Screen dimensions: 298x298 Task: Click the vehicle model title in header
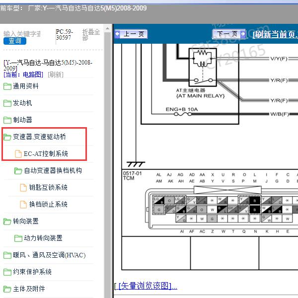[x=74, y=8]
